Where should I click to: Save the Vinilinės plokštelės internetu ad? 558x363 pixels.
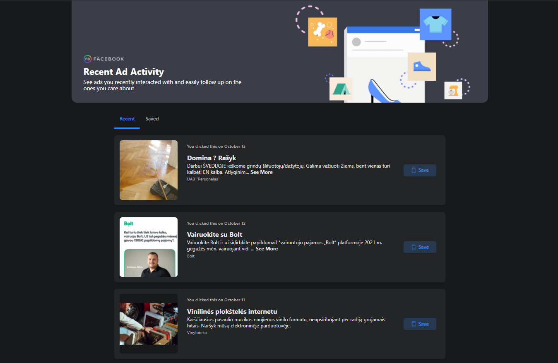pyautogui.click(x=420, y=324)
